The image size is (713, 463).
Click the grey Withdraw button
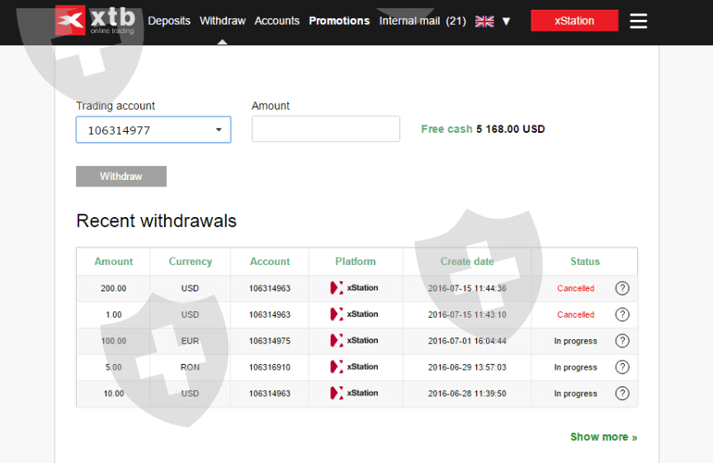point(121,176)
